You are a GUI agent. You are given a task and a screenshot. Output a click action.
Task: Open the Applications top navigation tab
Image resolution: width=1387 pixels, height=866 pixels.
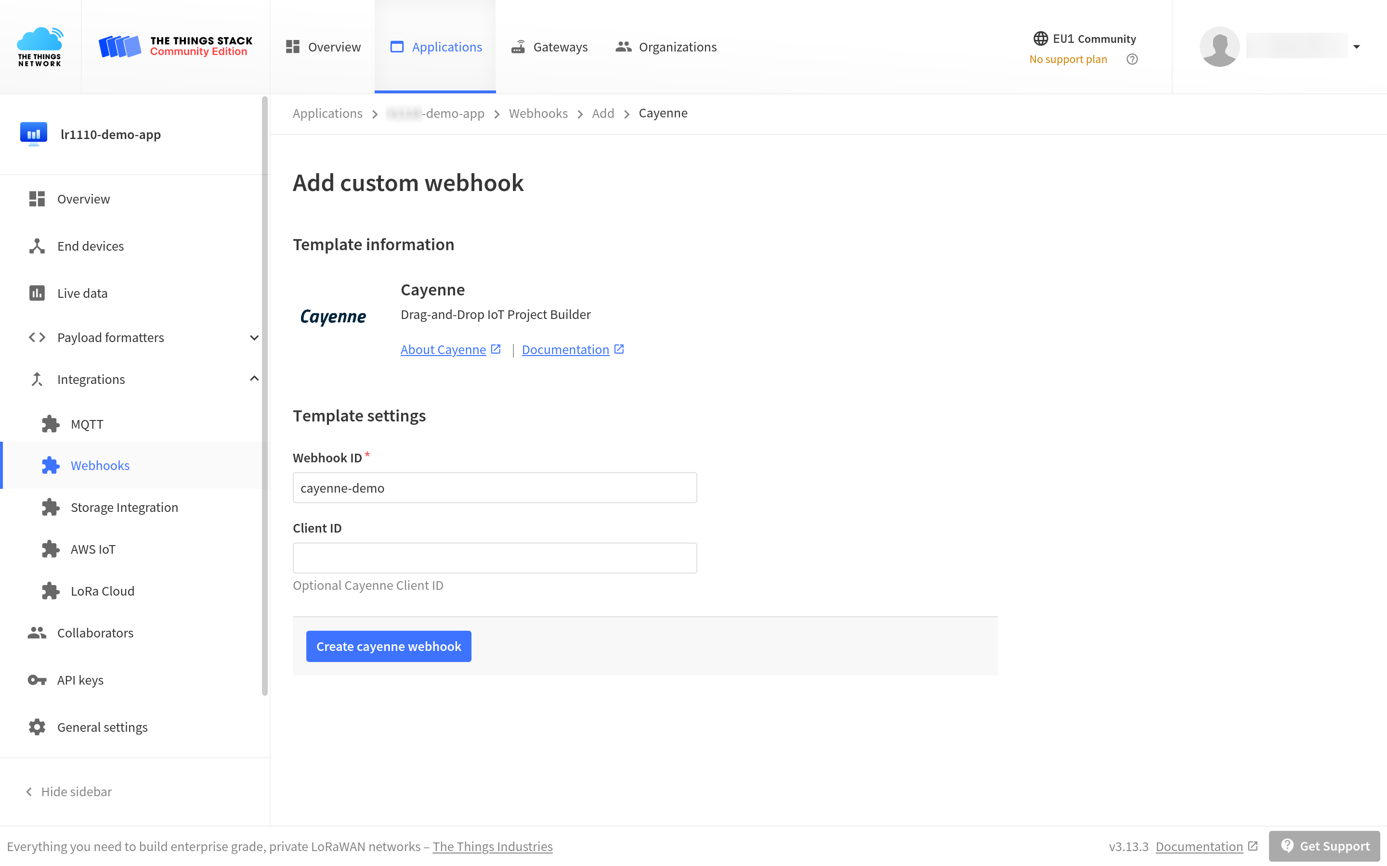click(x=435, y=47)
